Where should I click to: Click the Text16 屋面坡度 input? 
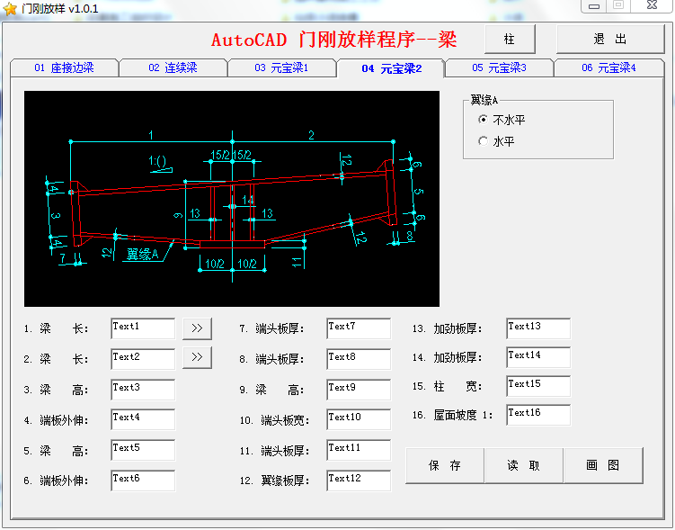tap(538, 415)
